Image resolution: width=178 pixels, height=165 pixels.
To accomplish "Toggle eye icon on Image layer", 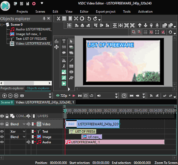I will 2,137.
